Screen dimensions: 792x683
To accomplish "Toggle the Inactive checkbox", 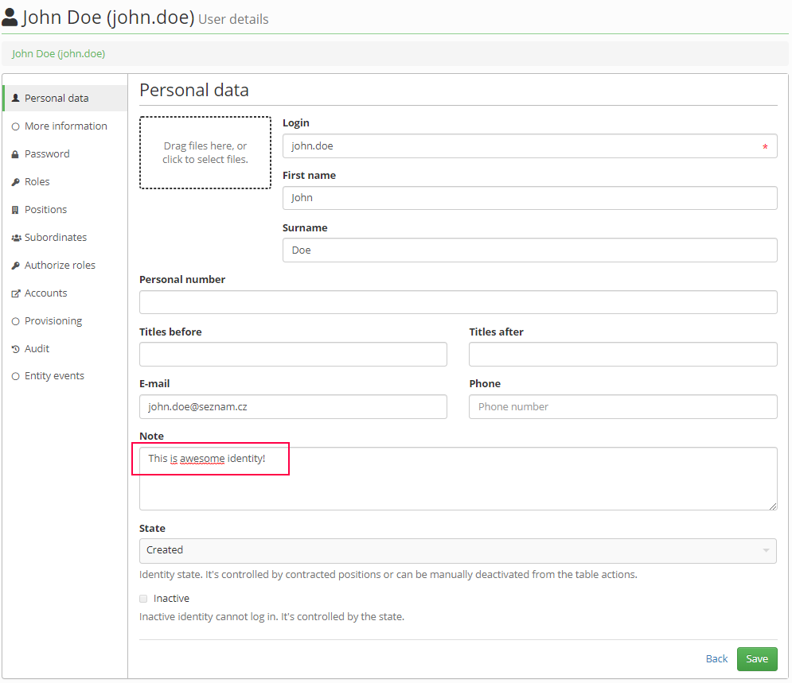I will pos(143,599).
